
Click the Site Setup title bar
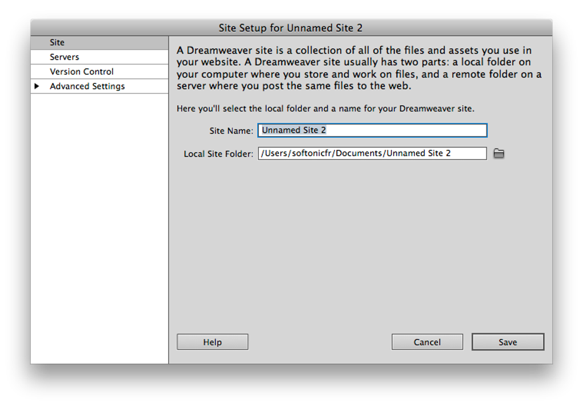(x=291, y=27)
